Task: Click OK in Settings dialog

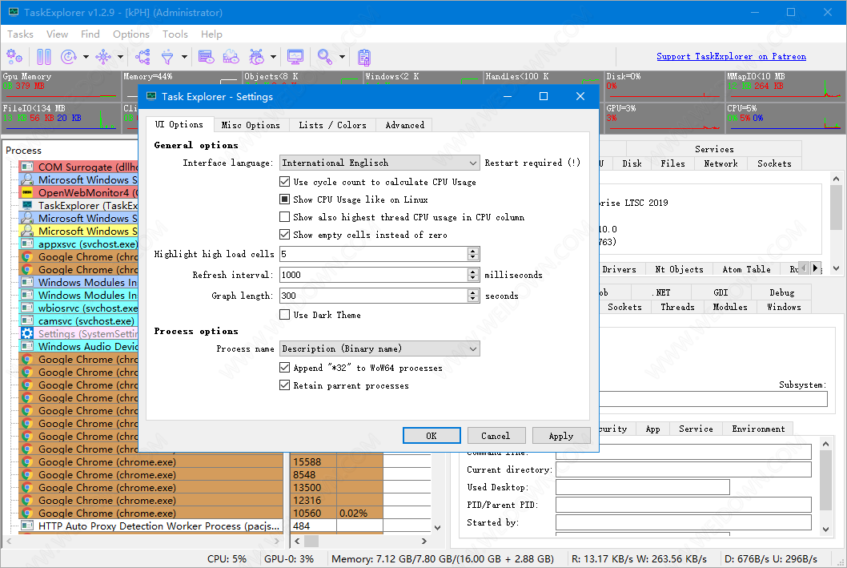Action: (x=431, y=436)
